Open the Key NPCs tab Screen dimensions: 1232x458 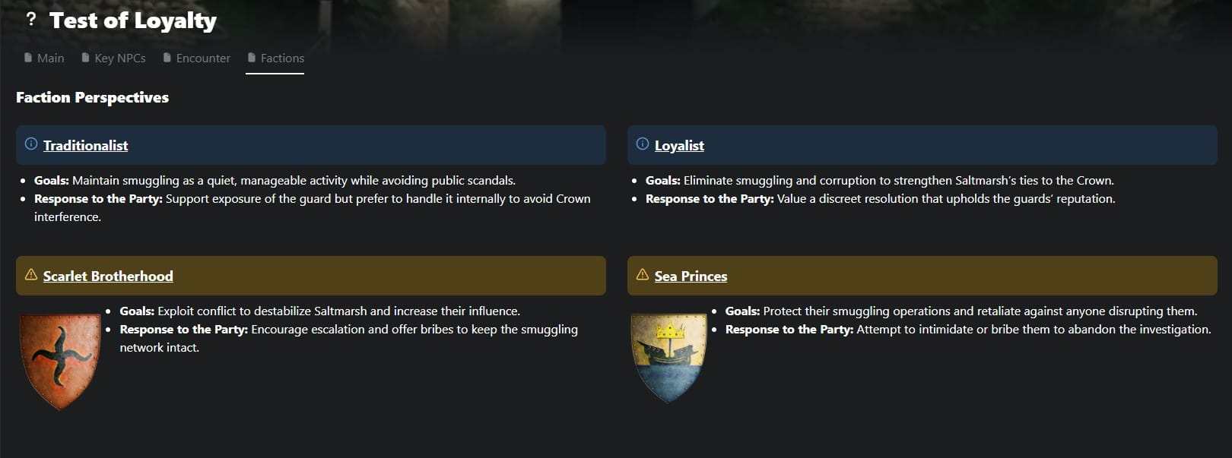[119, 58]
